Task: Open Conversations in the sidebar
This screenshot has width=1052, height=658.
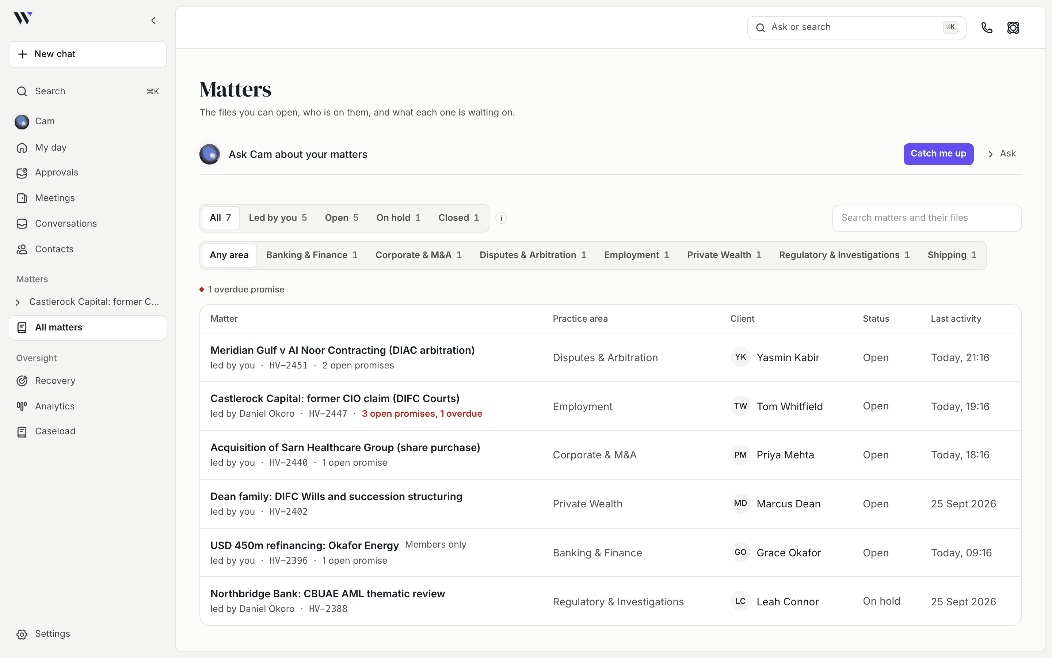Action: [87, 224]
